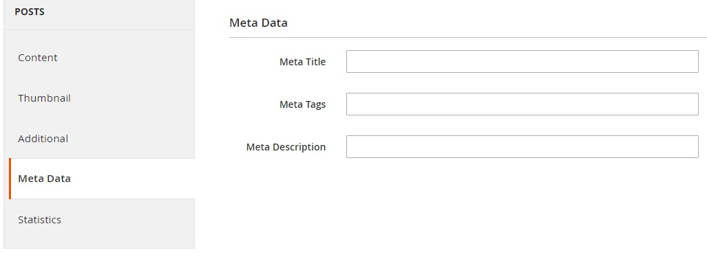Click the Meta Title label
This screenshot has height=259, width=707.
pos(302,62)
